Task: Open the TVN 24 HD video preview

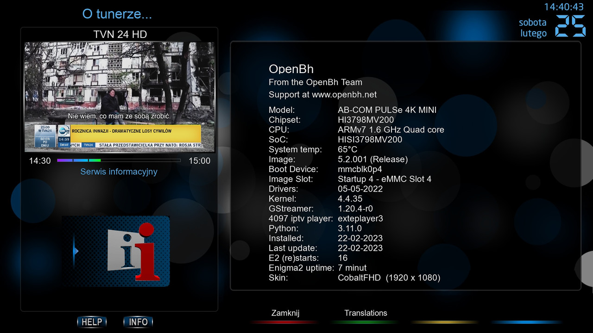Action: tap(120, 97)
